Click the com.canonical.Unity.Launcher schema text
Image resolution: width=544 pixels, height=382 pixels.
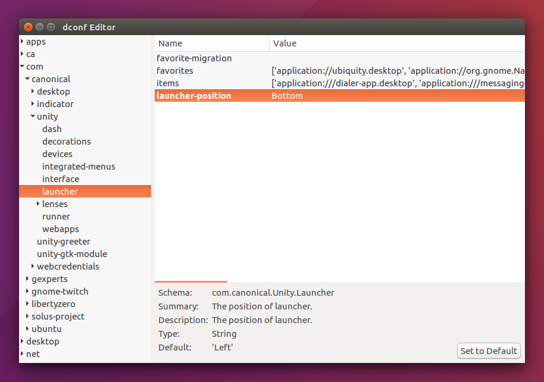tap(273, 293)
